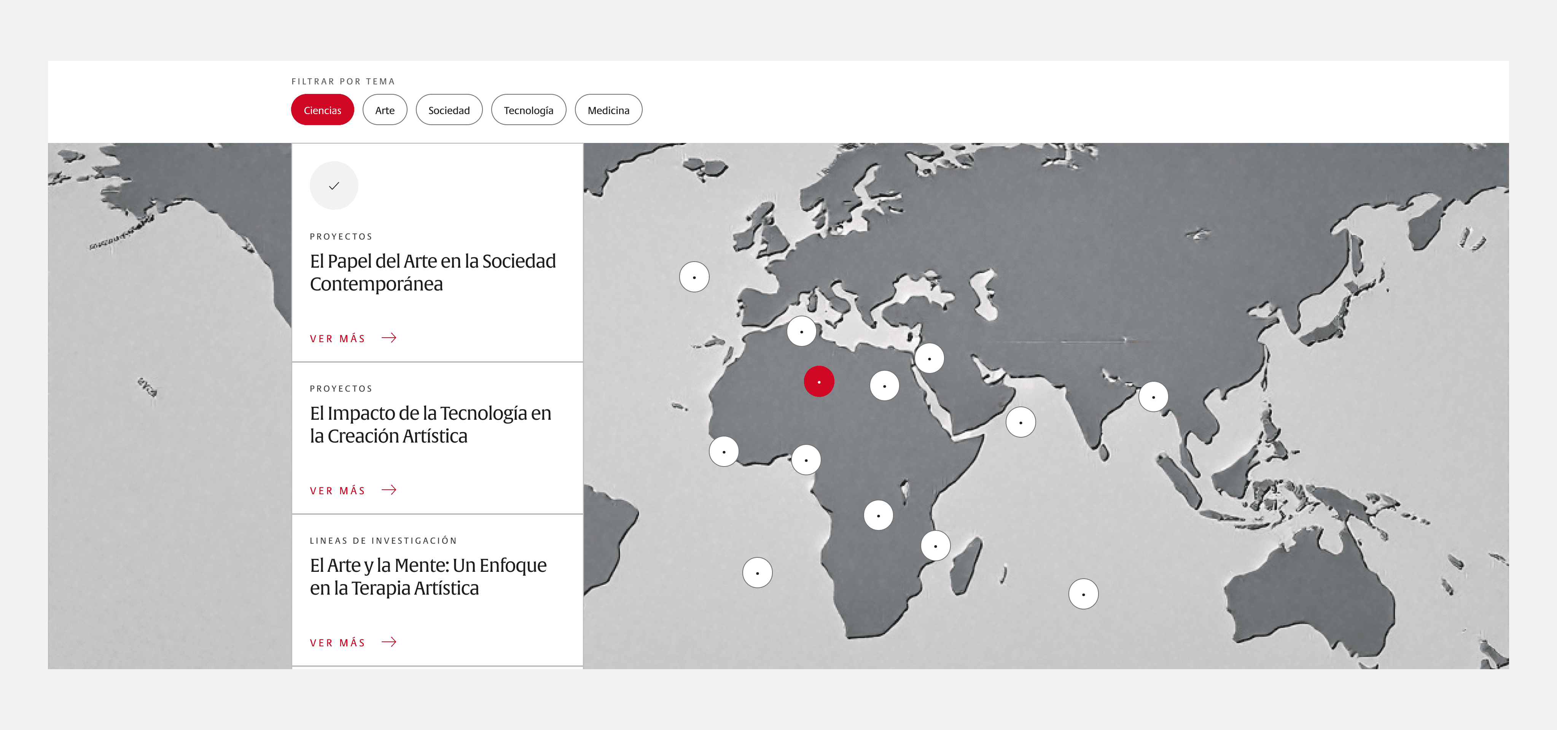Viewport: 1557px width, 730px height.
Task: Click the map marker in the Atlantic west of Europe
Action: (x=694, y=277)
